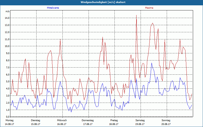Click the 14,0 axis value
Screen dimensions: 203x127
point(7,18)
